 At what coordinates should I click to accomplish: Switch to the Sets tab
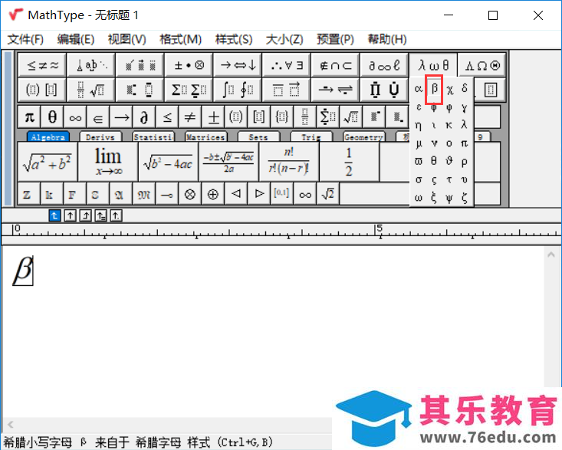tap(258, 137)
